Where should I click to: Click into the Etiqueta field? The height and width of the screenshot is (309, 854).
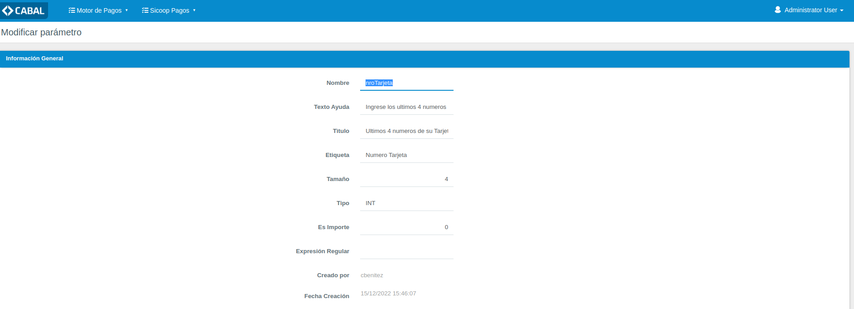tap(406, 155)
